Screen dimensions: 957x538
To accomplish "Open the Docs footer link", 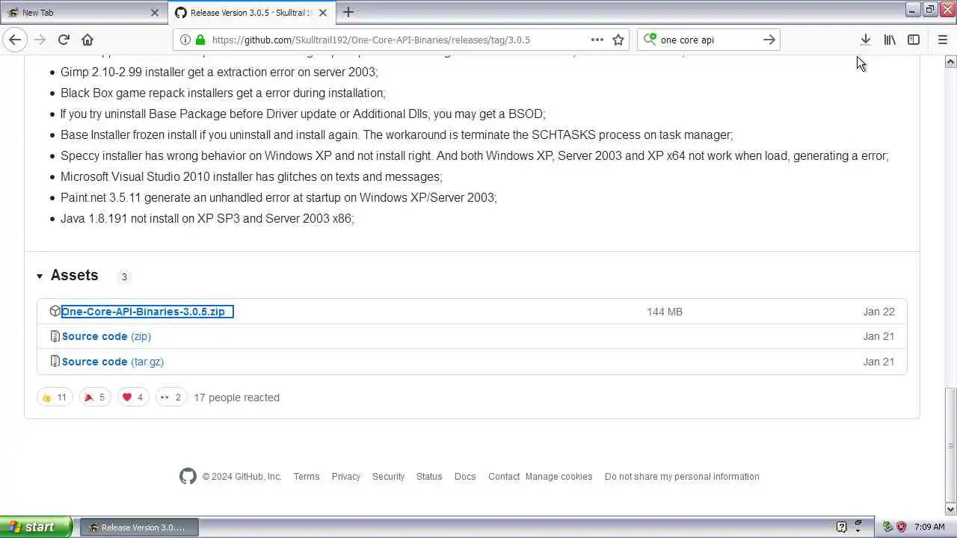I will point(465,477).
